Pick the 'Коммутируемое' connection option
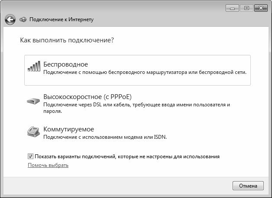Viewport: 272px width, 198px height. 69,129
